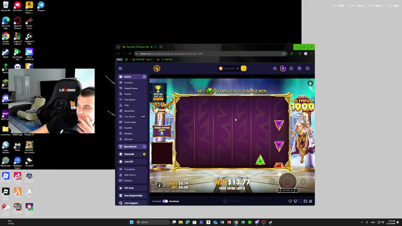Viewport: 402px width, 226px height.
Task: Open Slots category
Action: pyautogui.click(x=127, y=105)
